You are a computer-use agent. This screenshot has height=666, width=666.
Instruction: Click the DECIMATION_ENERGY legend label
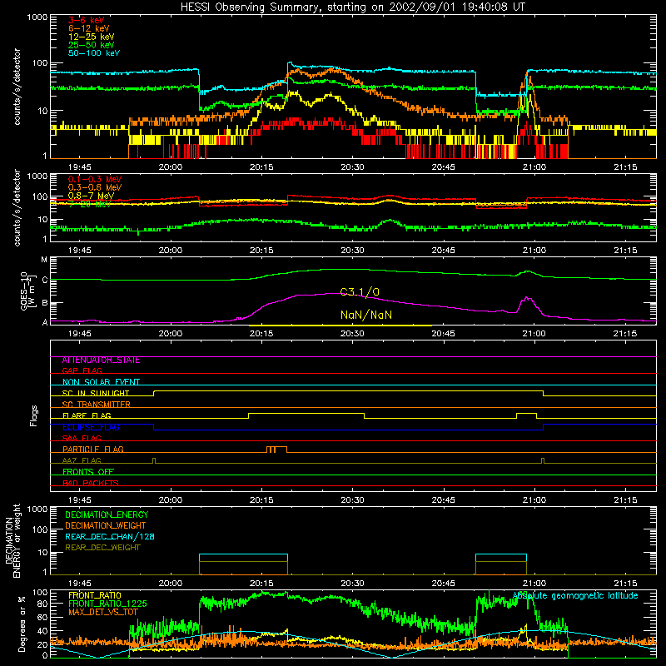107,514
